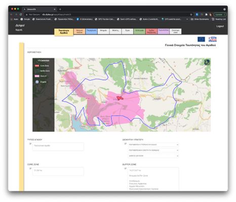Screen dimensions: 236x202
Task: Click the pink zone legend swatch
Action: coord(37,76)
